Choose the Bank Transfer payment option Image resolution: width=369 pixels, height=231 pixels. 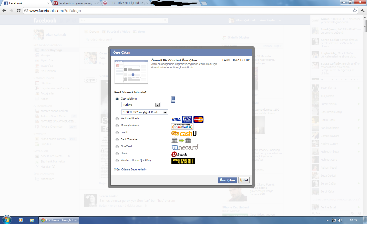pyautogui.click(x=117, y=140)
